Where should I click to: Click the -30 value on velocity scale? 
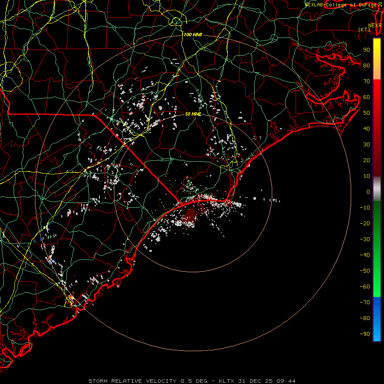coord(365,239)
